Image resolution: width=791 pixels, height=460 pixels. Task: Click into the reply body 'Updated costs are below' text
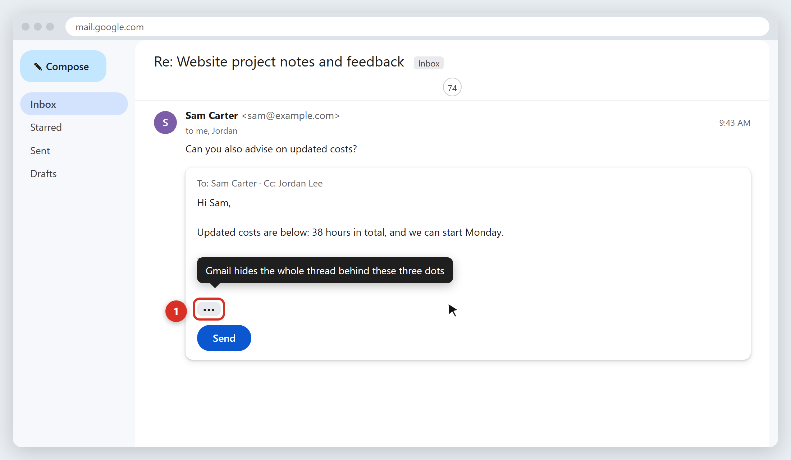[350, 233]
